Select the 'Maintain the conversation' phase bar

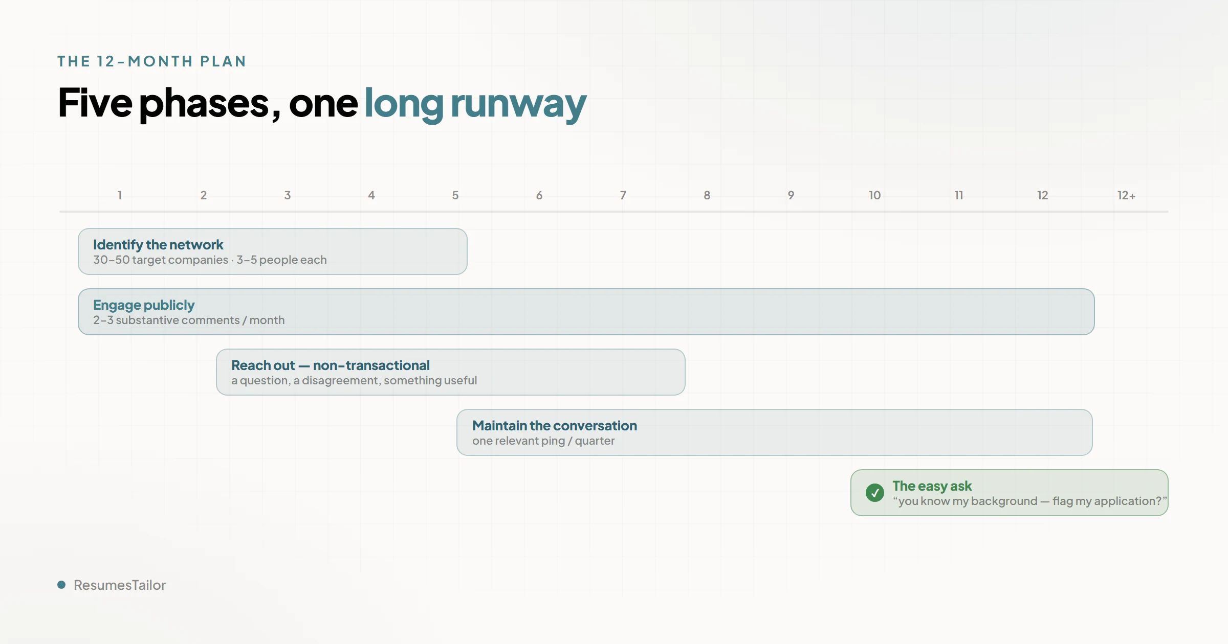coord(775,432)
